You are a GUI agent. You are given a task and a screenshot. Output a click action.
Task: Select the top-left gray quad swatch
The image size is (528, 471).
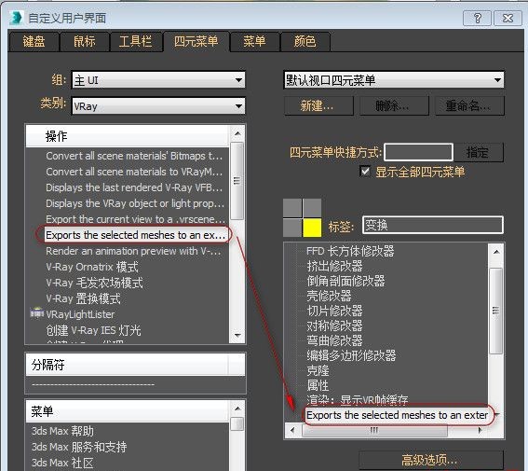tap(292, 208)
